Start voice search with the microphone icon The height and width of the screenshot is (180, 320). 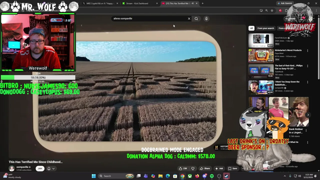(x=206, y=18)
